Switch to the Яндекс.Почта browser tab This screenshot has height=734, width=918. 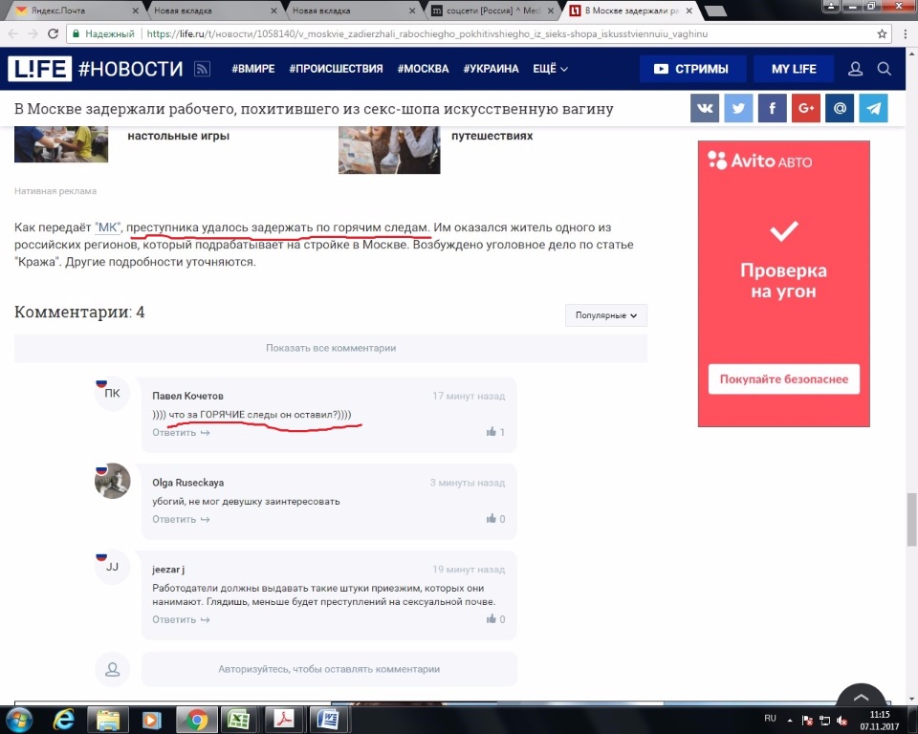pos(72,11)
